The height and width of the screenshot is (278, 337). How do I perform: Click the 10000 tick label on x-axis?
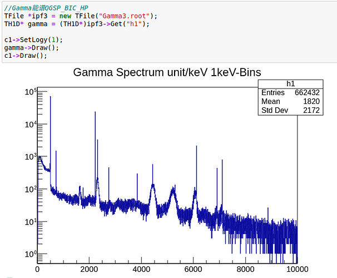(x=296, y=270)
